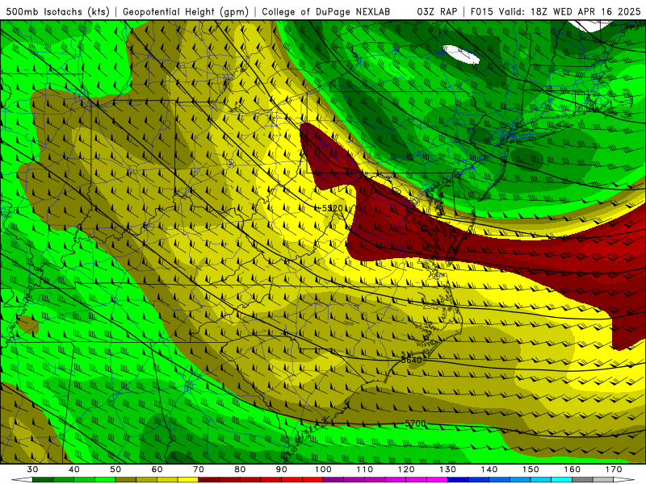The image size is (646, 484).
Task: Click the blue color scale segment below 140
Action: point(499,480)
